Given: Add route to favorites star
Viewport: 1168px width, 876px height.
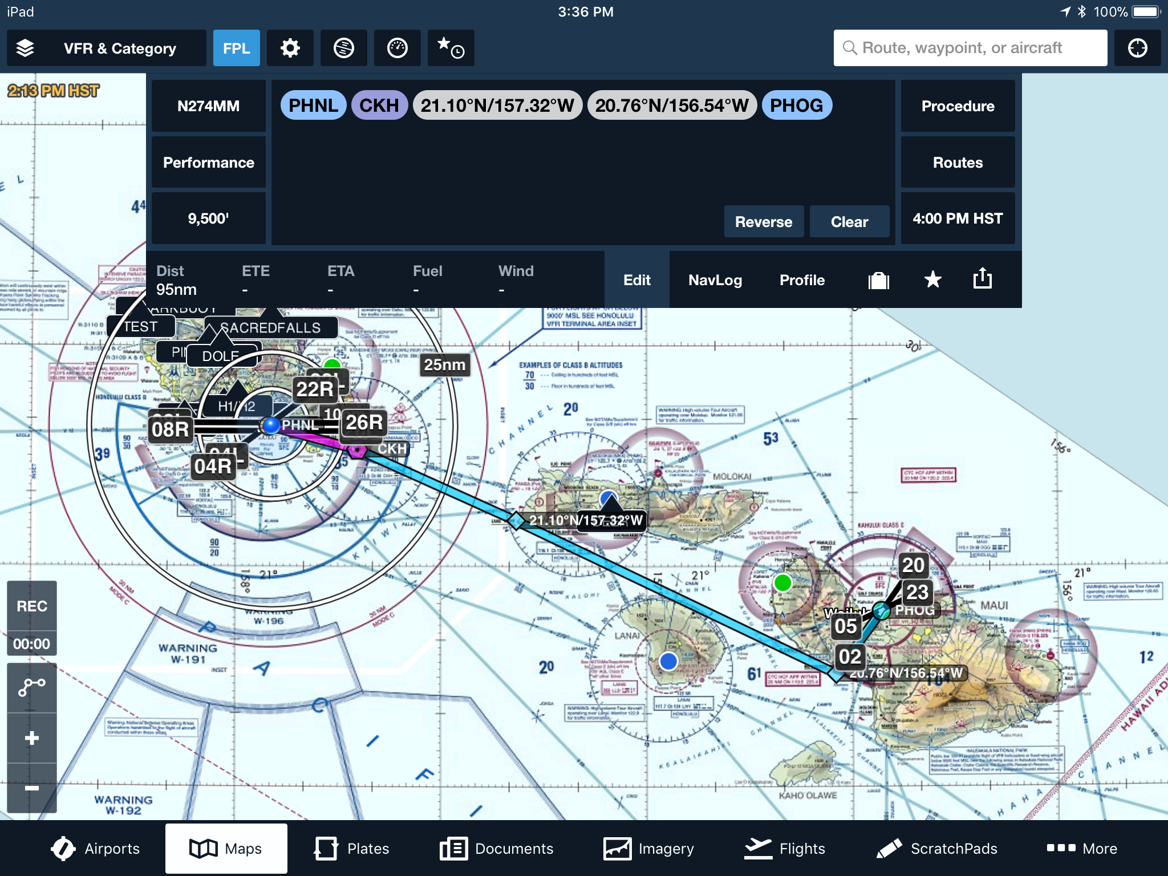Looking at the screenshot, I should point(932,279).
